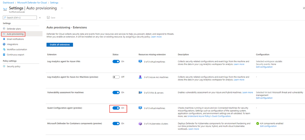
Task: Go to Dashboard breadcrumb
Action: point(8,3)
